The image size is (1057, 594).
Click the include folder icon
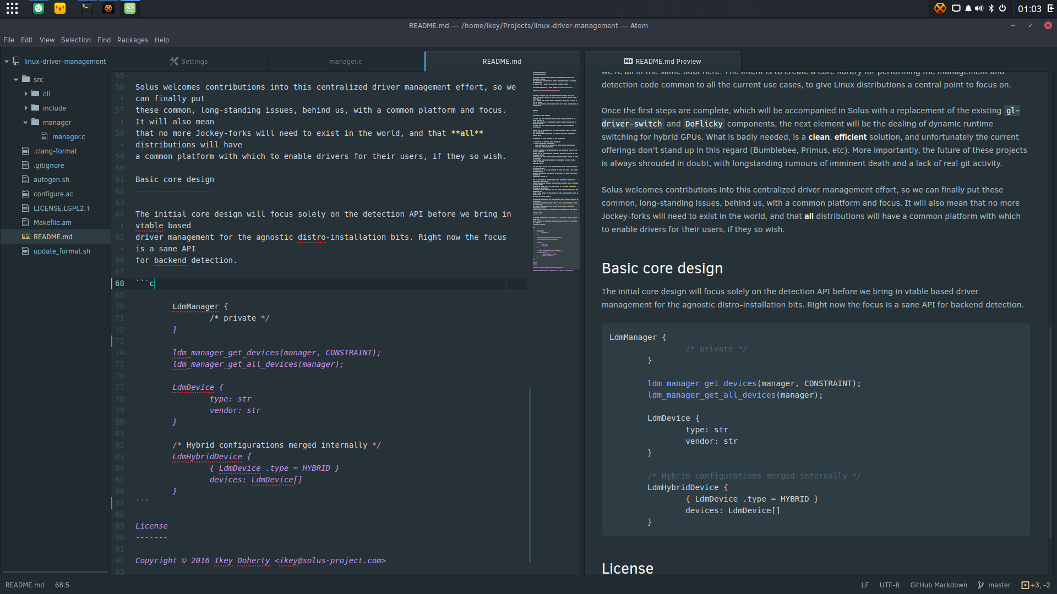(x=35, y=108)
